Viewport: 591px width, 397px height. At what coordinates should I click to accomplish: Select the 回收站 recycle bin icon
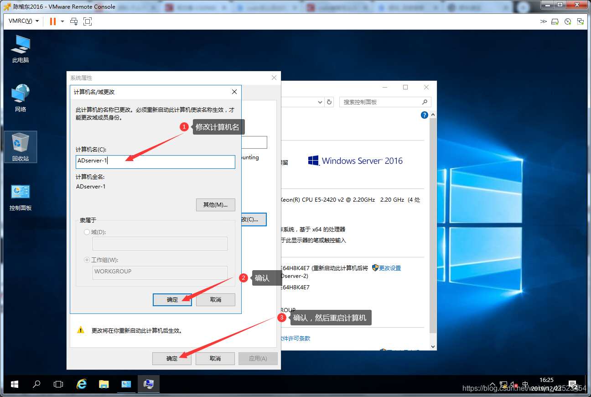point(21,147)
